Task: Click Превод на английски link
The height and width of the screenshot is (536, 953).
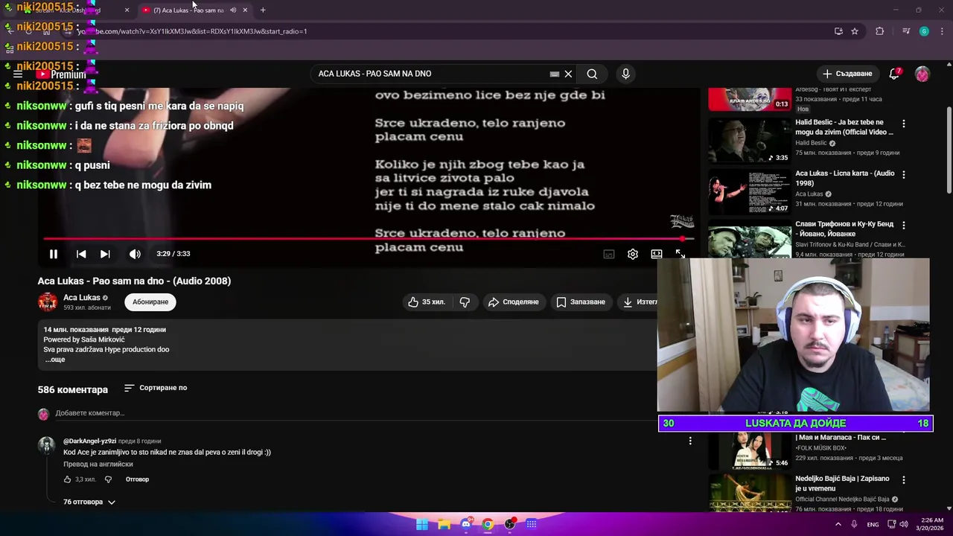Action: (98, 464)
